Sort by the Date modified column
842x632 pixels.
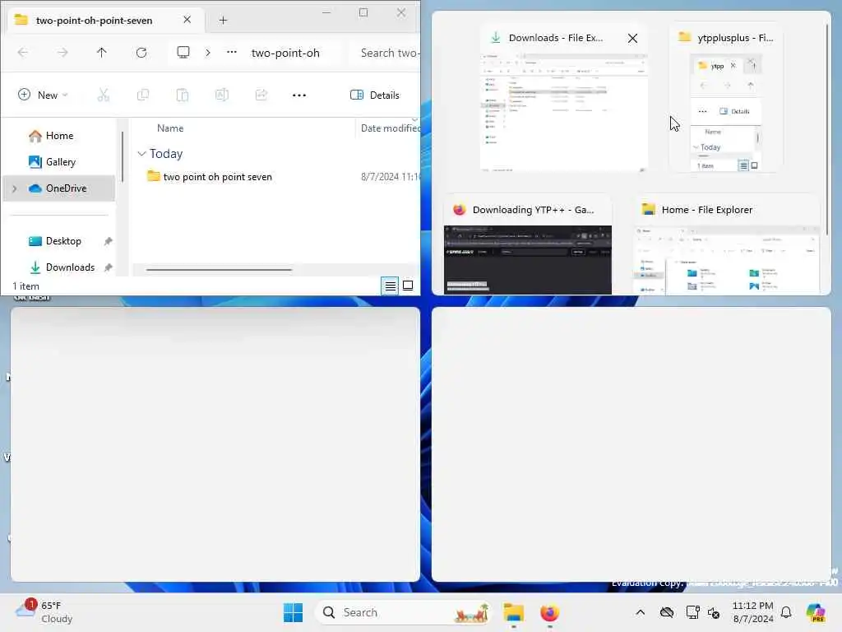coord(389,128)
